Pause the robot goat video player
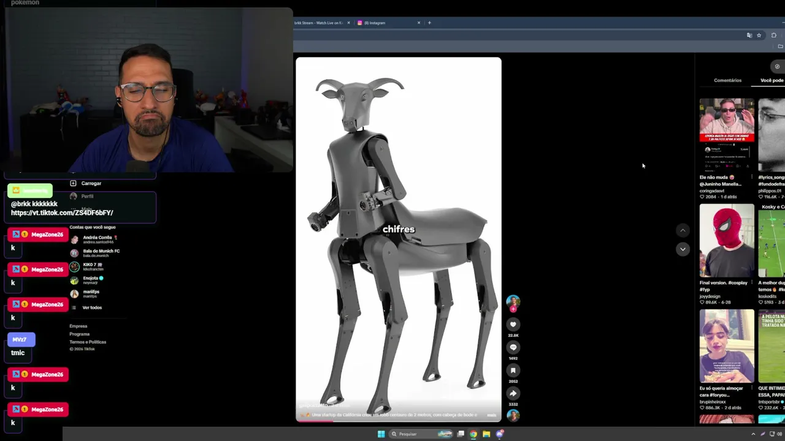Screen dimensions: 785x441 399,239
